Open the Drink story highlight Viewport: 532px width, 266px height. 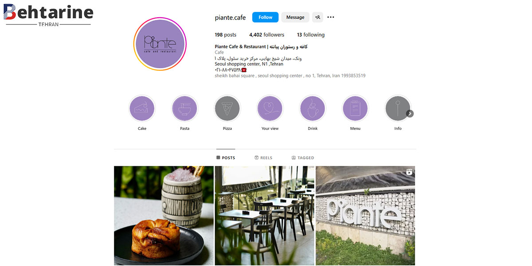pos(313,109)
